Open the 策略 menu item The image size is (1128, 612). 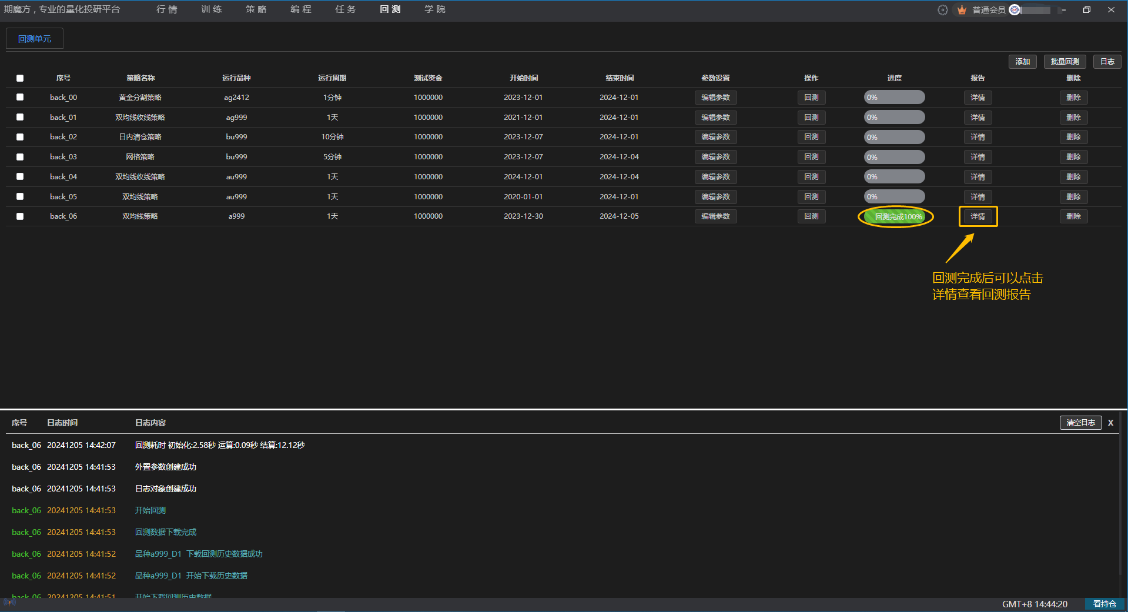(256, 9)
